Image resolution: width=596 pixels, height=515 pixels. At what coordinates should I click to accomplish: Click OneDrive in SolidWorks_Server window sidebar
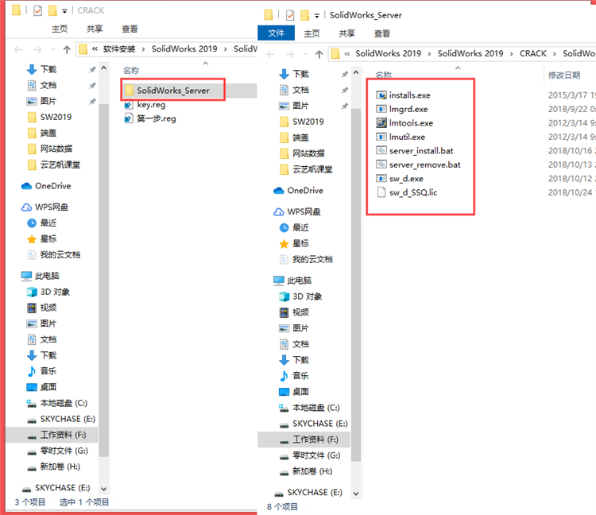pyautogui.click(x=298, y=191)
